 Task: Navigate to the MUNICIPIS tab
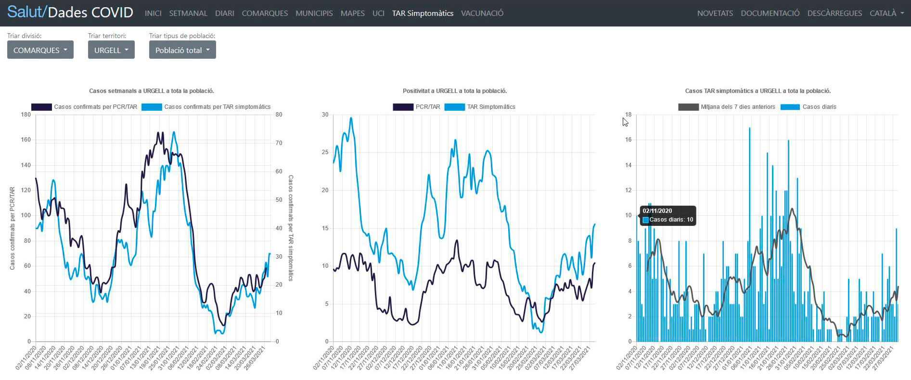tap(314, 13)
